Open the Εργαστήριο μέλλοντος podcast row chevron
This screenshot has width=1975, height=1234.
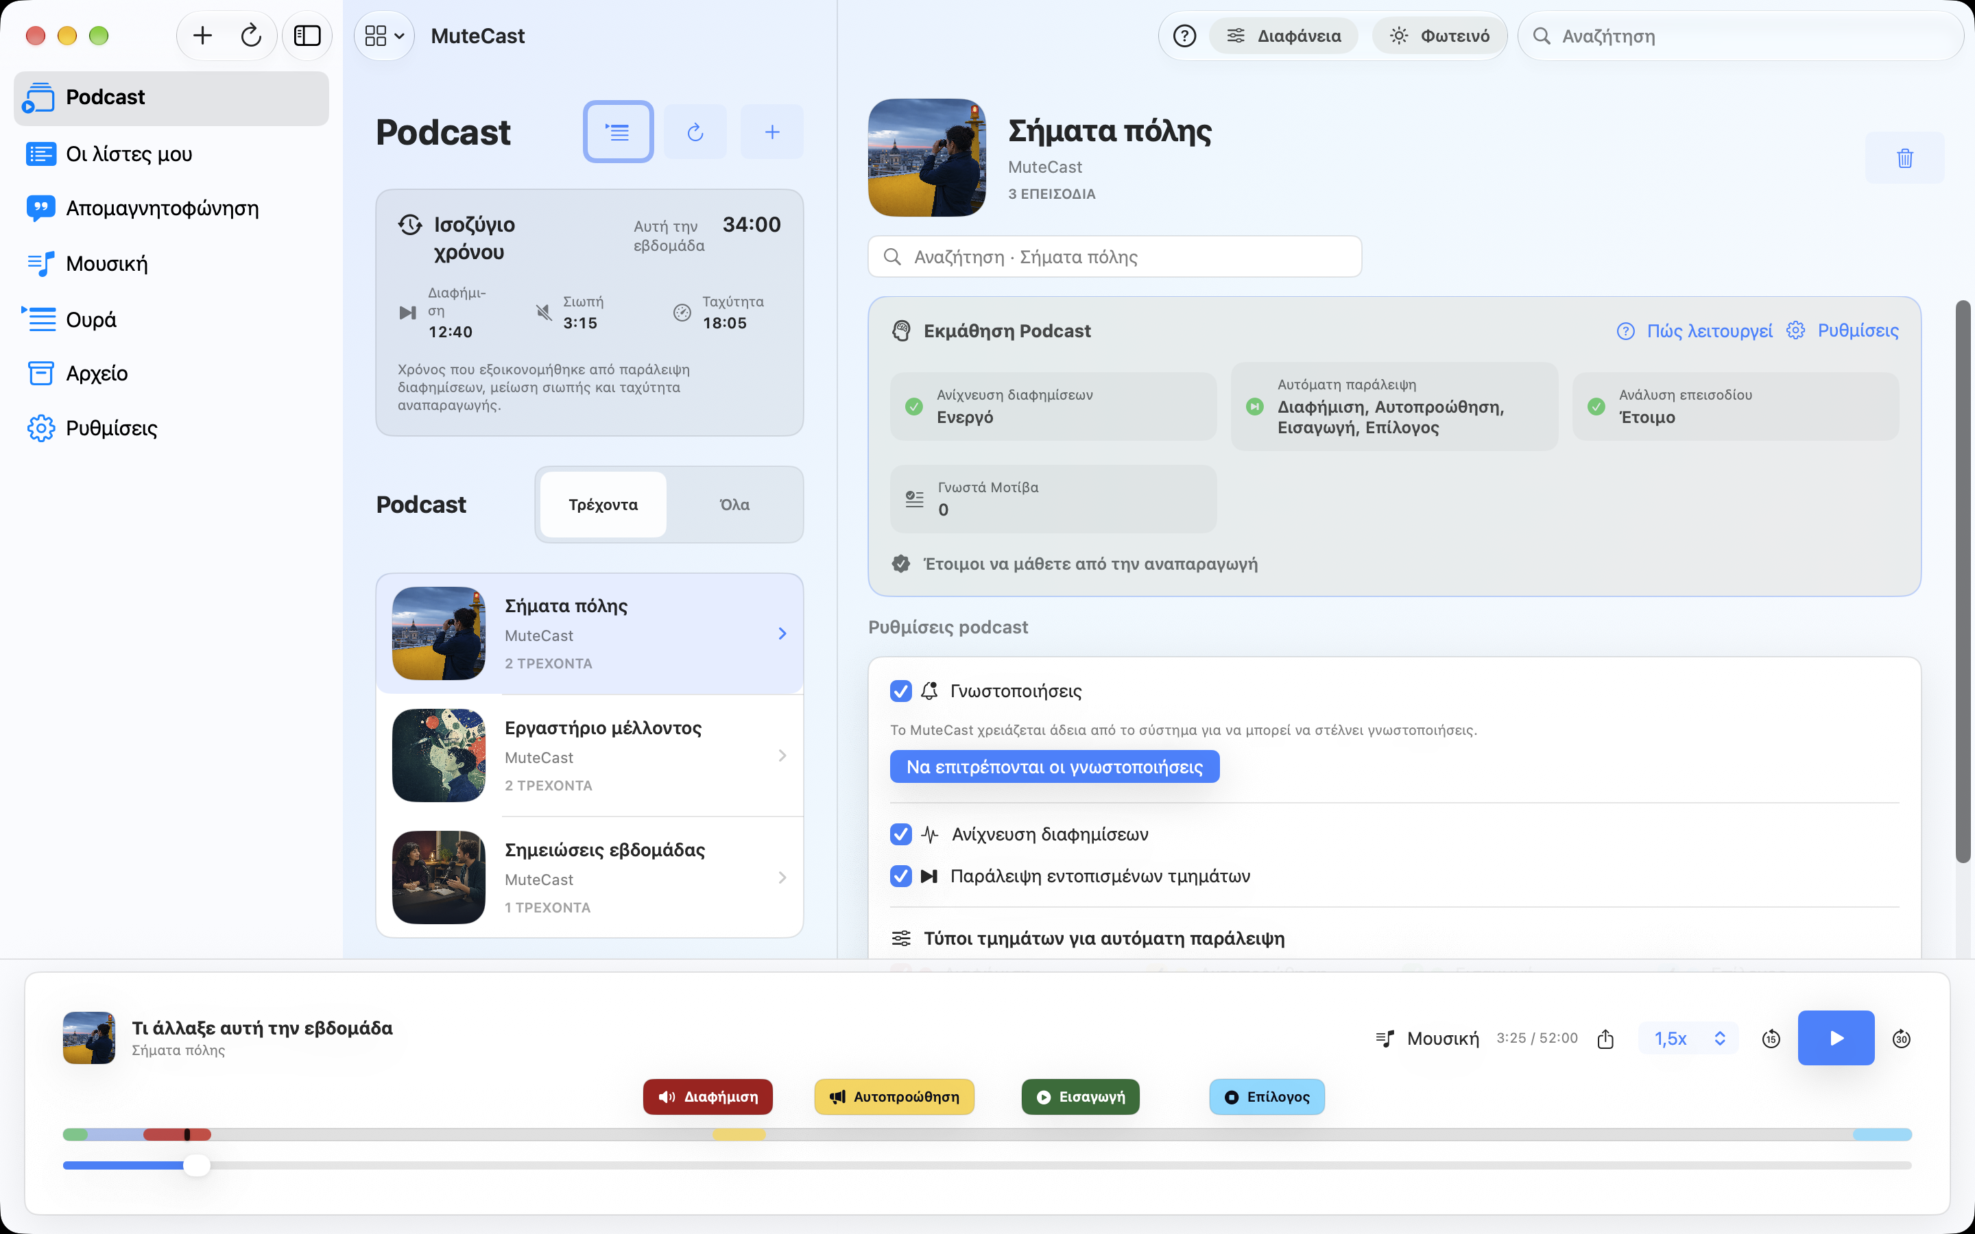pyautogui.click(x=782, y=755)
